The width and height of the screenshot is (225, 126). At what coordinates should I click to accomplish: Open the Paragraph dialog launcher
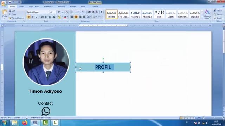103,21
